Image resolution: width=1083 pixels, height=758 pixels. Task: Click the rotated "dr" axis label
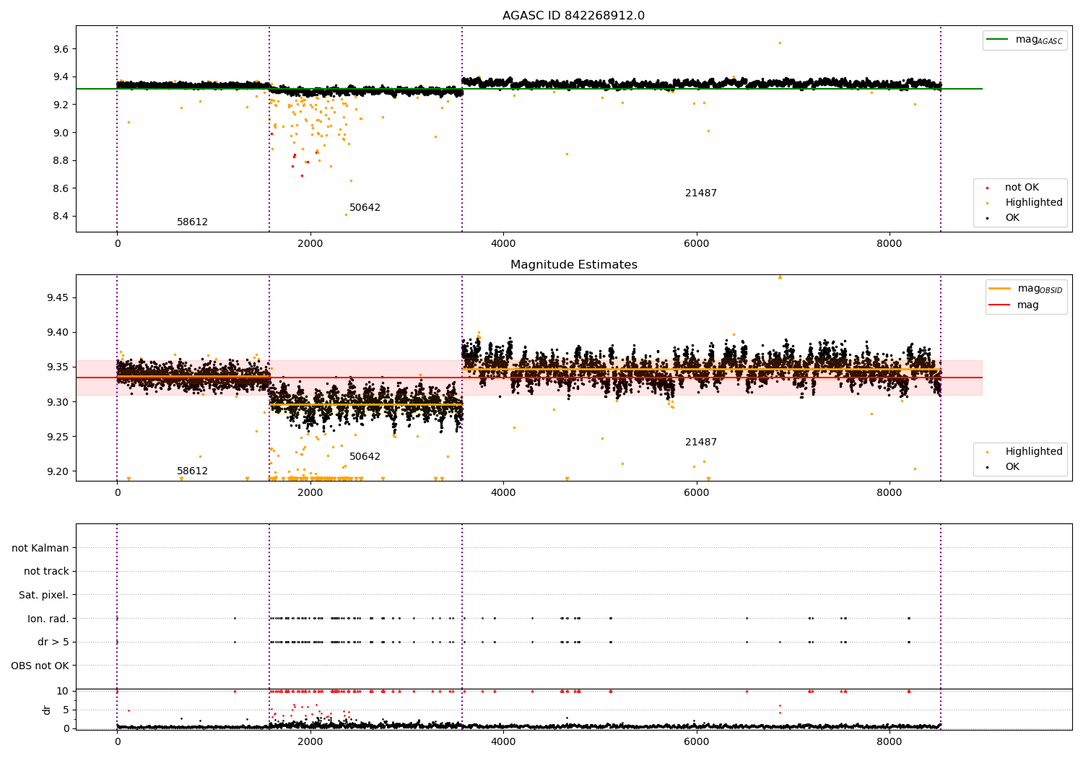tap(47, 710)
